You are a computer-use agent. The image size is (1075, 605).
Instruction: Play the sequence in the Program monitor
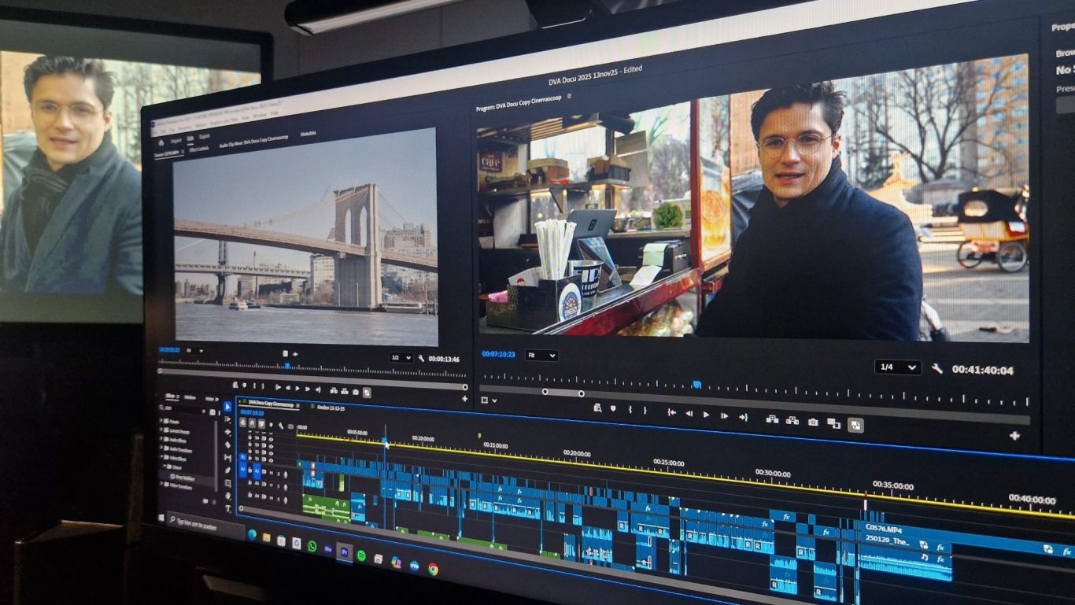[x=706, y=415]
